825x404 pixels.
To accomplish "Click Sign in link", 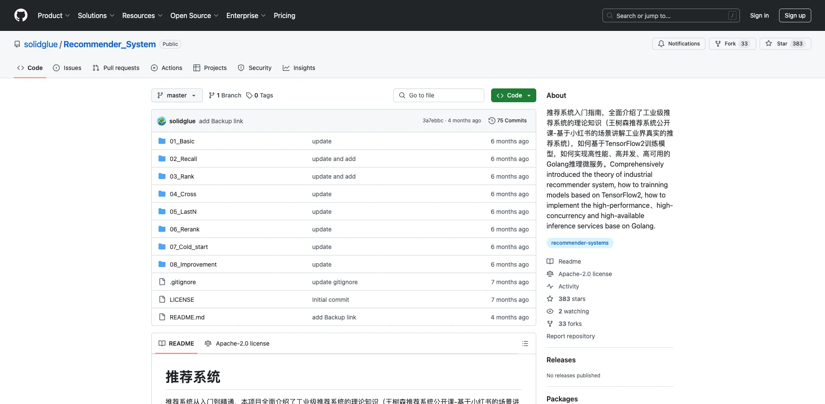I will coord(759,15).
